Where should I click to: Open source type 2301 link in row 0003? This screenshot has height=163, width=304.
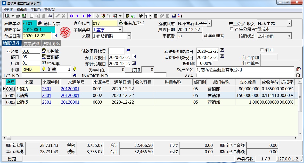coord(47,102)
